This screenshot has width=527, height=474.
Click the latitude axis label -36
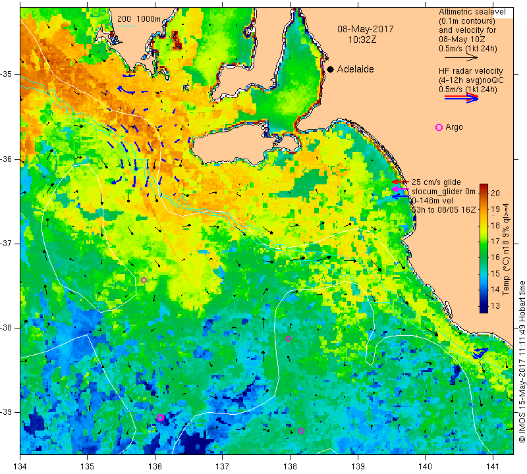click(x=7, y=159)
